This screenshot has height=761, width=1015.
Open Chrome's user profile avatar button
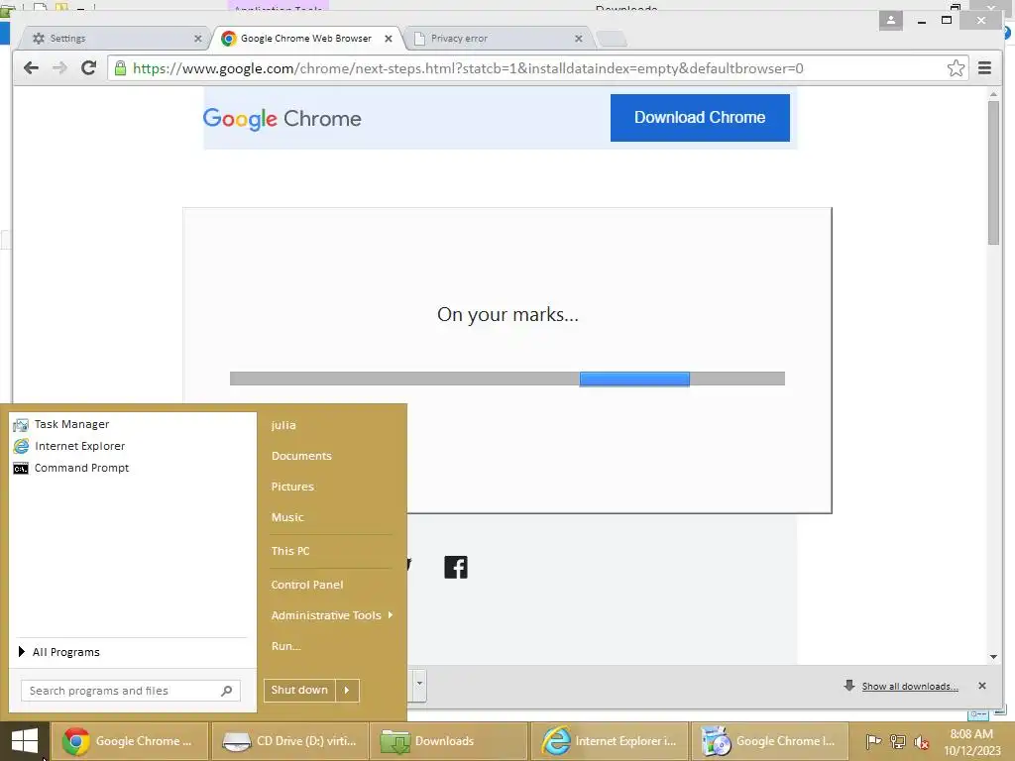click(x=891, y=20)
